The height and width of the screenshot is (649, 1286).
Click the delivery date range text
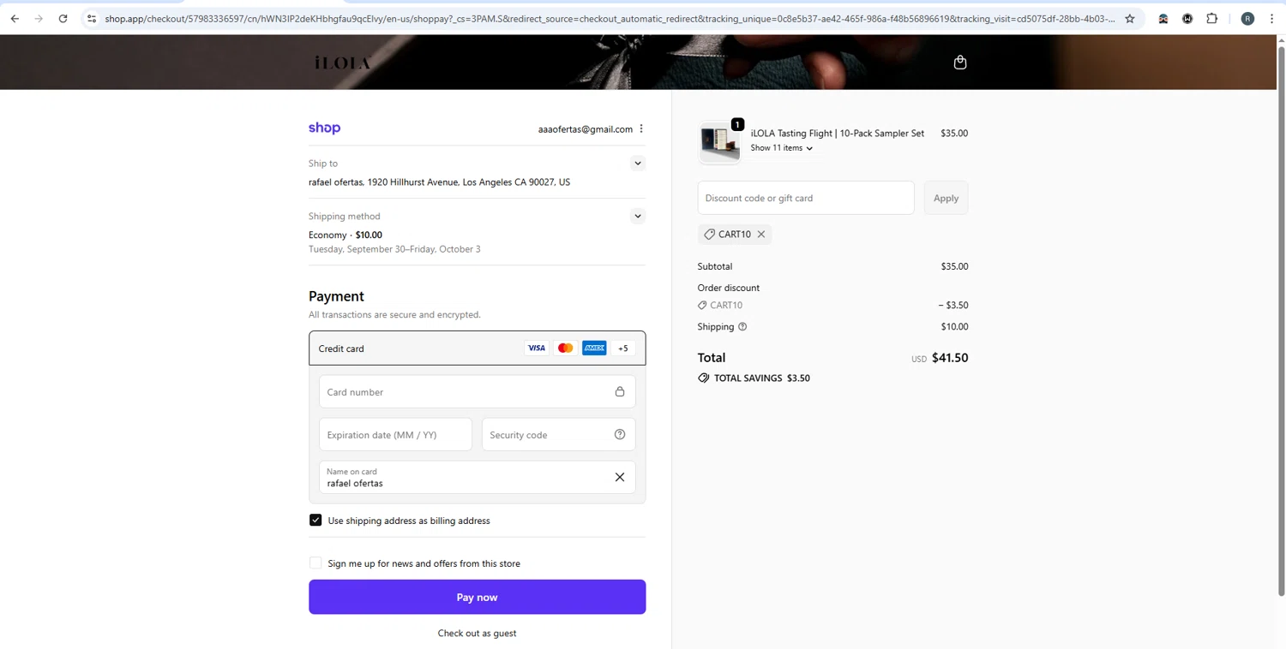(x=394, y=249)
